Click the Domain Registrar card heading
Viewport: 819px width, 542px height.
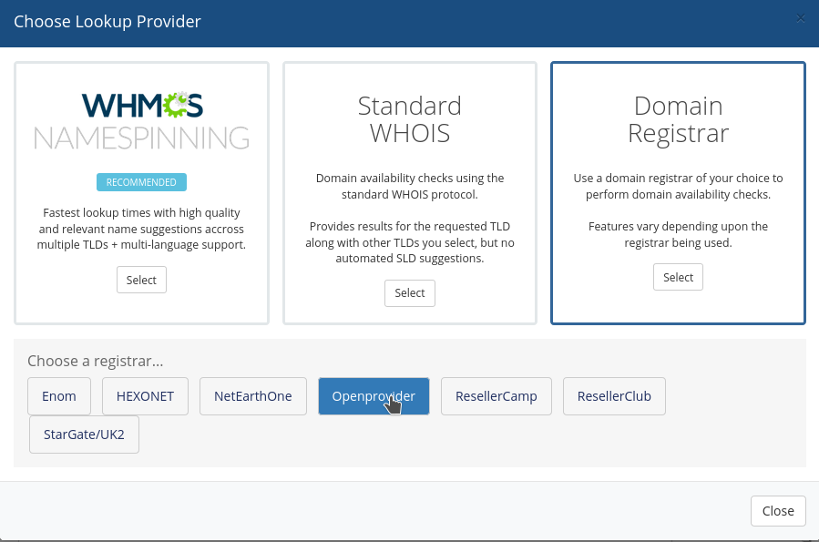point(678,119)
